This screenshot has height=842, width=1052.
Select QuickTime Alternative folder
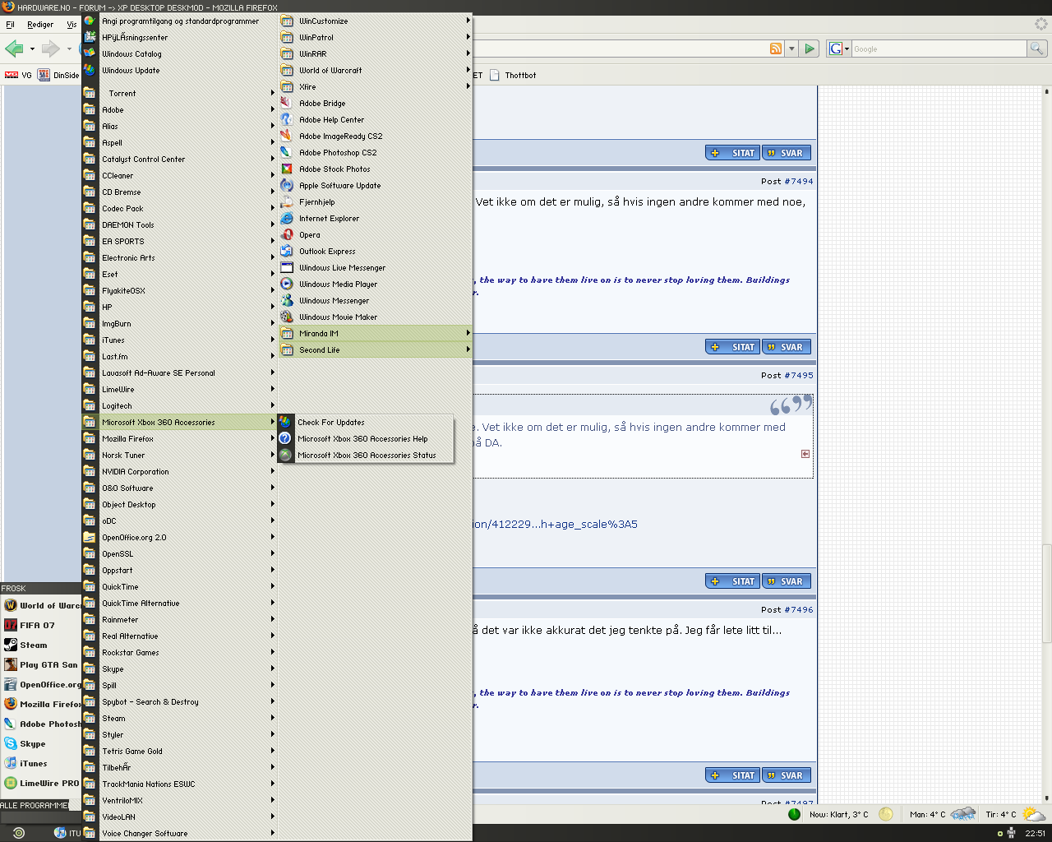pos(179,604)
